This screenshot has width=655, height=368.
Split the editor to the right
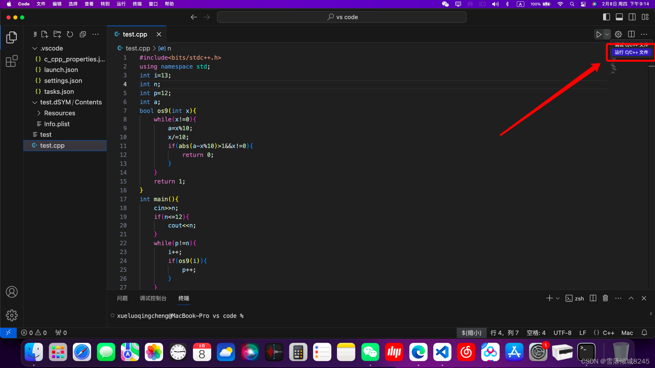coord(631,34)
